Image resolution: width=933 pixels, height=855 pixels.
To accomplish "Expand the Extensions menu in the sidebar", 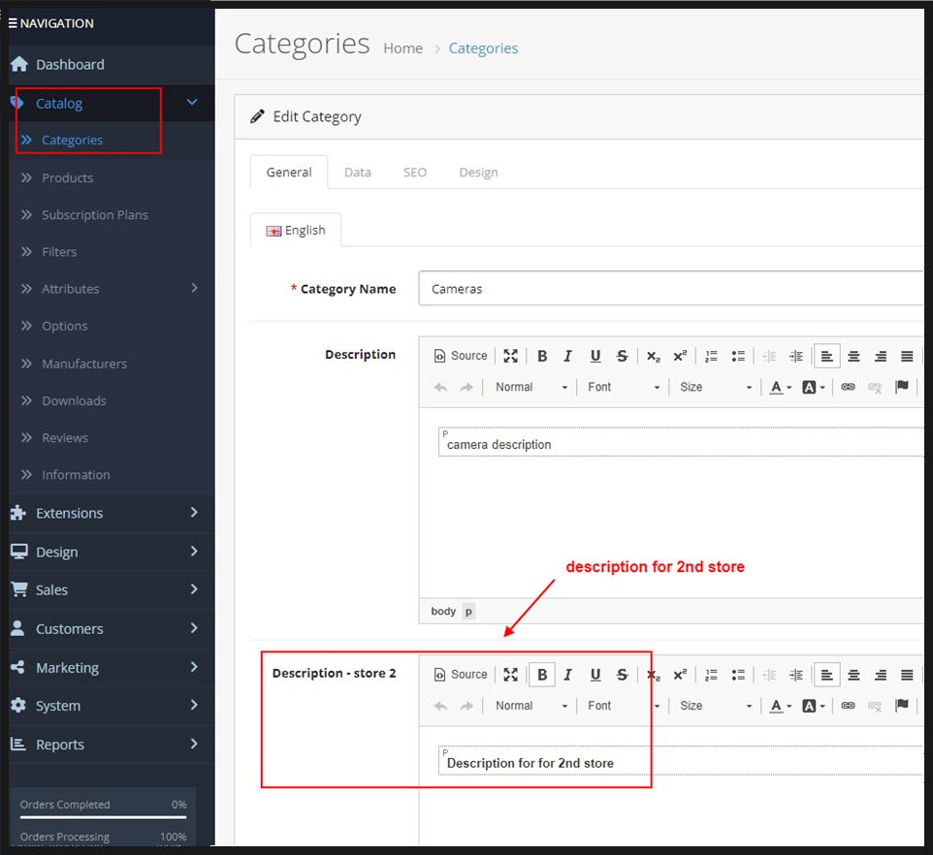I will tap(107, 513).
